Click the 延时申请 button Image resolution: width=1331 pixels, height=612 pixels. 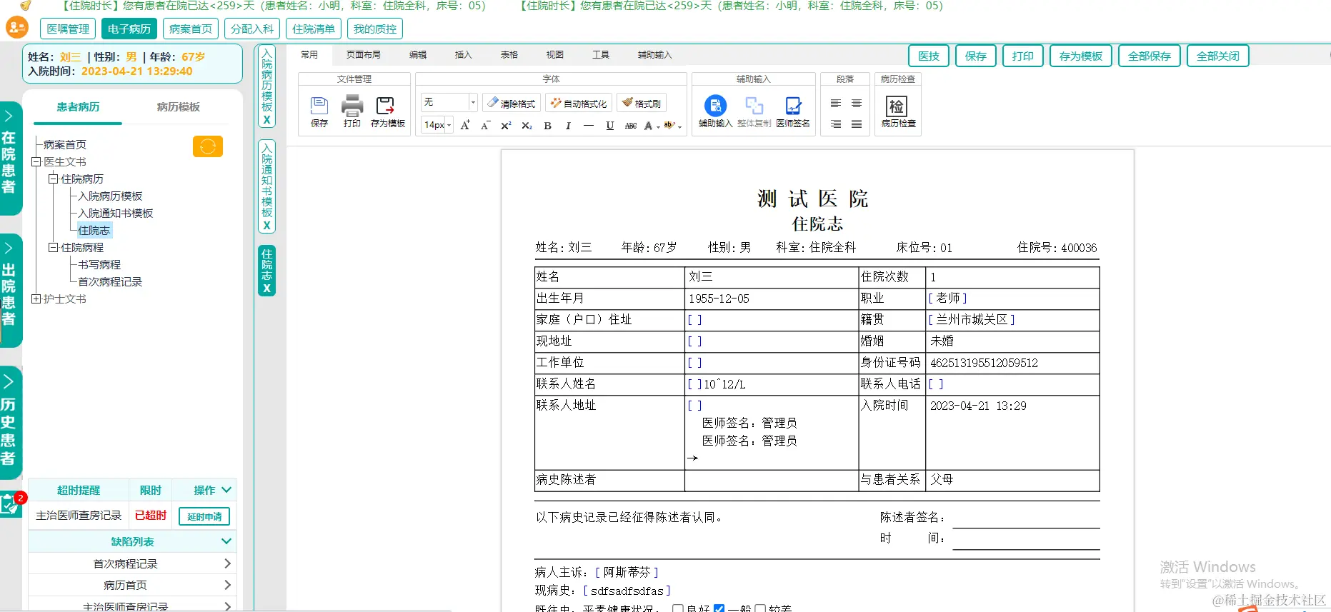(x=204, y=516)
